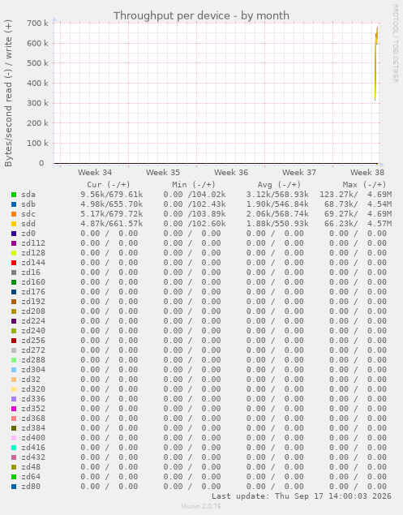Click the zd256 device label
403x515 pixels.
point(33,341)
